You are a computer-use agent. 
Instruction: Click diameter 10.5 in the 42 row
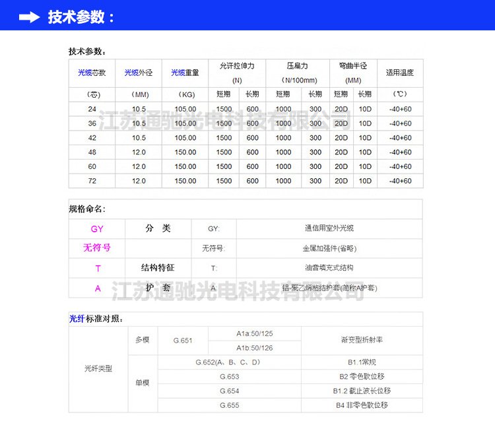coord(139,138)
